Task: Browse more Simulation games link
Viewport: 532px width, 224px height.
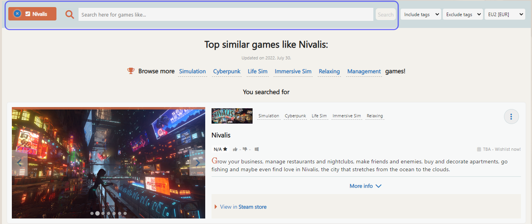Action: coord(192,71)
